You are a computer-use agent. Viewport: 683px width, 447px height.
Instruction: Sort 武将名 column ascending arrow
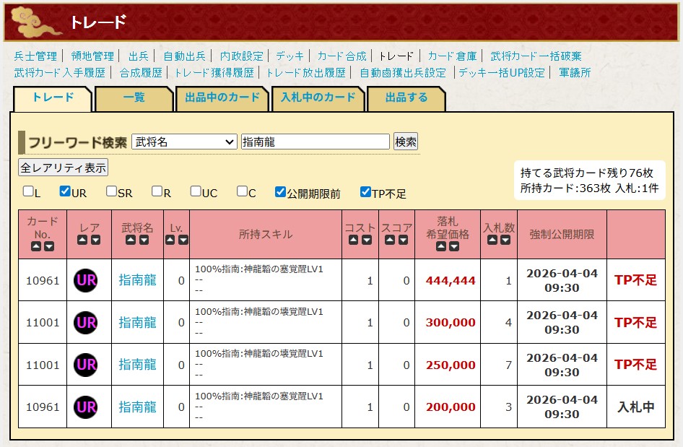click(131, 240)
